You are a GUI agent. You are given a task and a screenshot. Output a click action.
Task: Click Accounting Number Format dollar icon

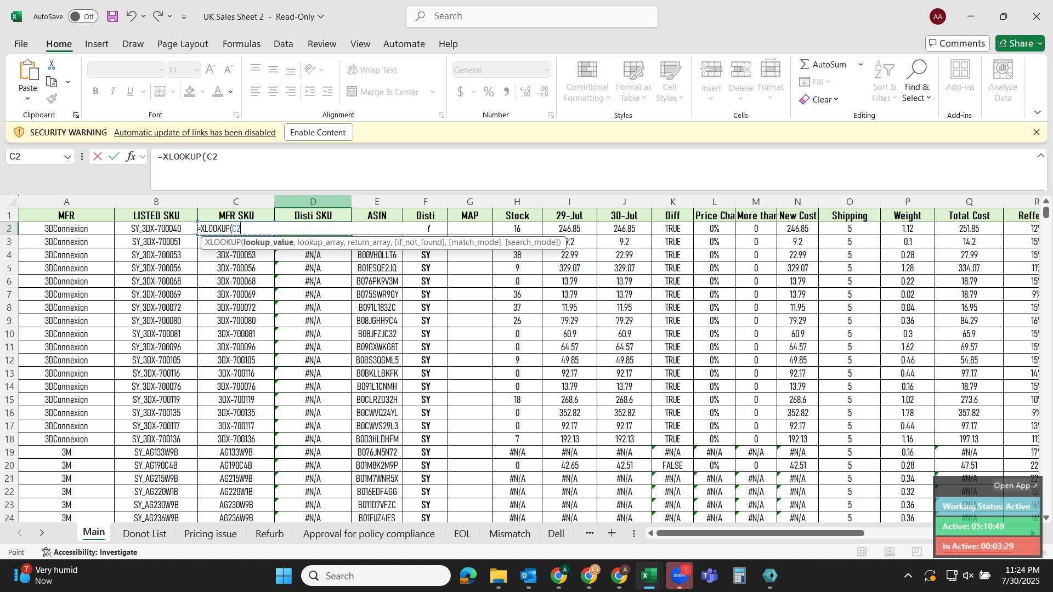461,92
